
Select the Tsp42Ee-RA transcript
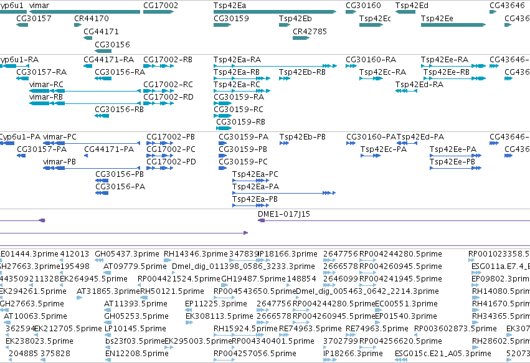(453, 66)
